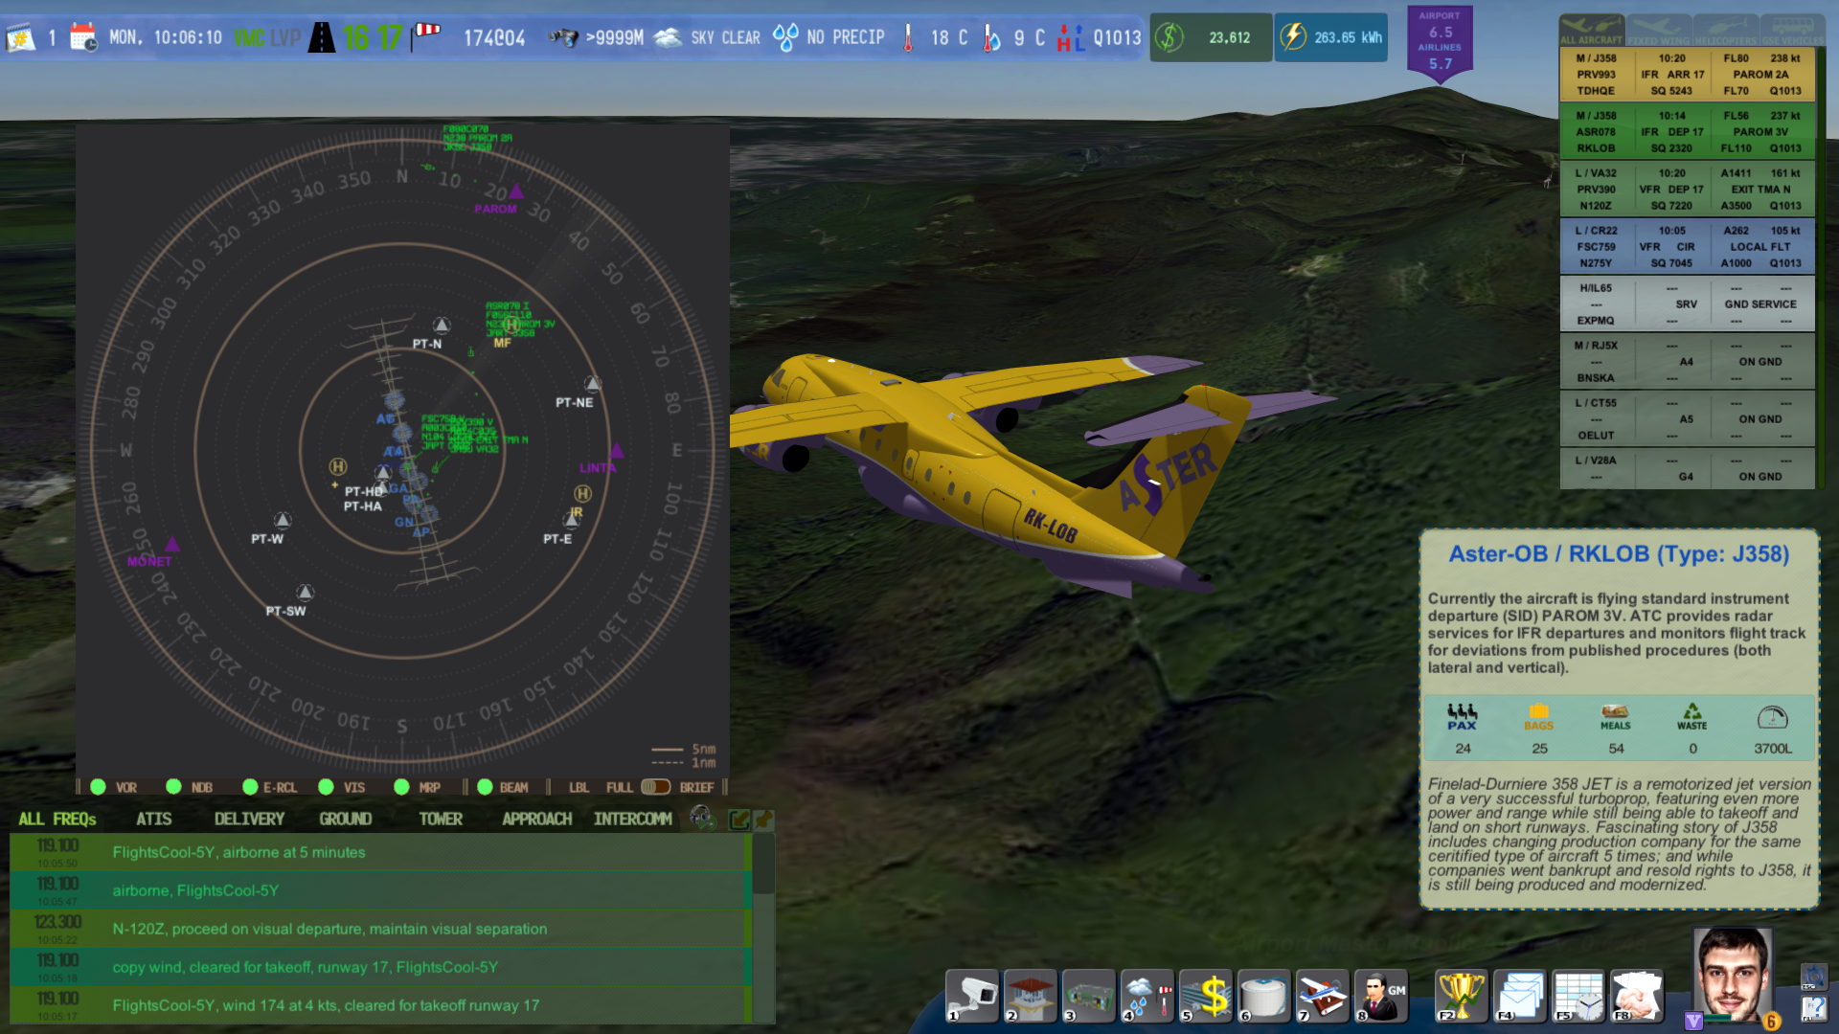Image resolution: width=1839 pixels, height=1034 pixels.
Task: Select the GROUND frequency tab
Action: point(344,819)
